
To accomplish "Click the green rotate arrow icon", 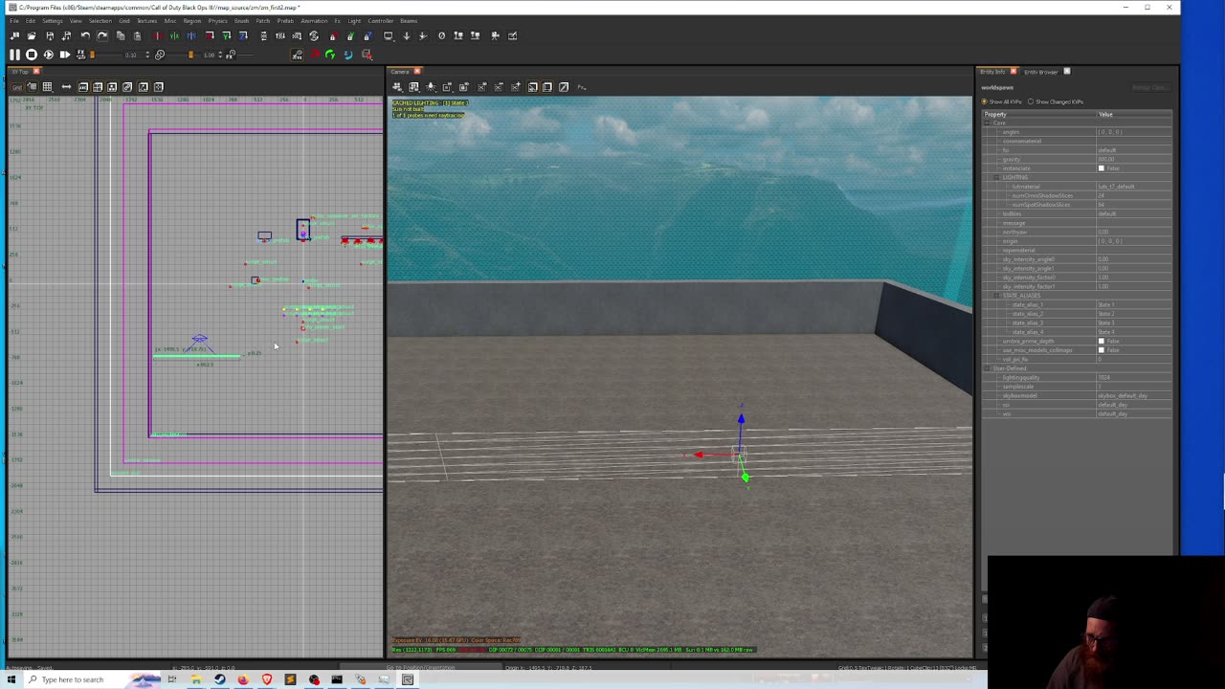I will tap(331, 55).
